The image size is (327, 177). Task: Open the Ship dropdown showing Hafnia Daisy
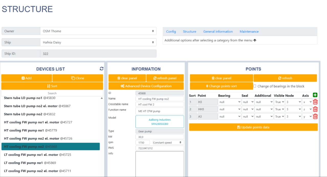98,42
